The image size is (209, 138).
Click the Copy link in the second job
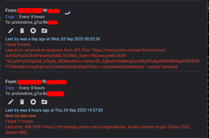(x=10, y=88)
